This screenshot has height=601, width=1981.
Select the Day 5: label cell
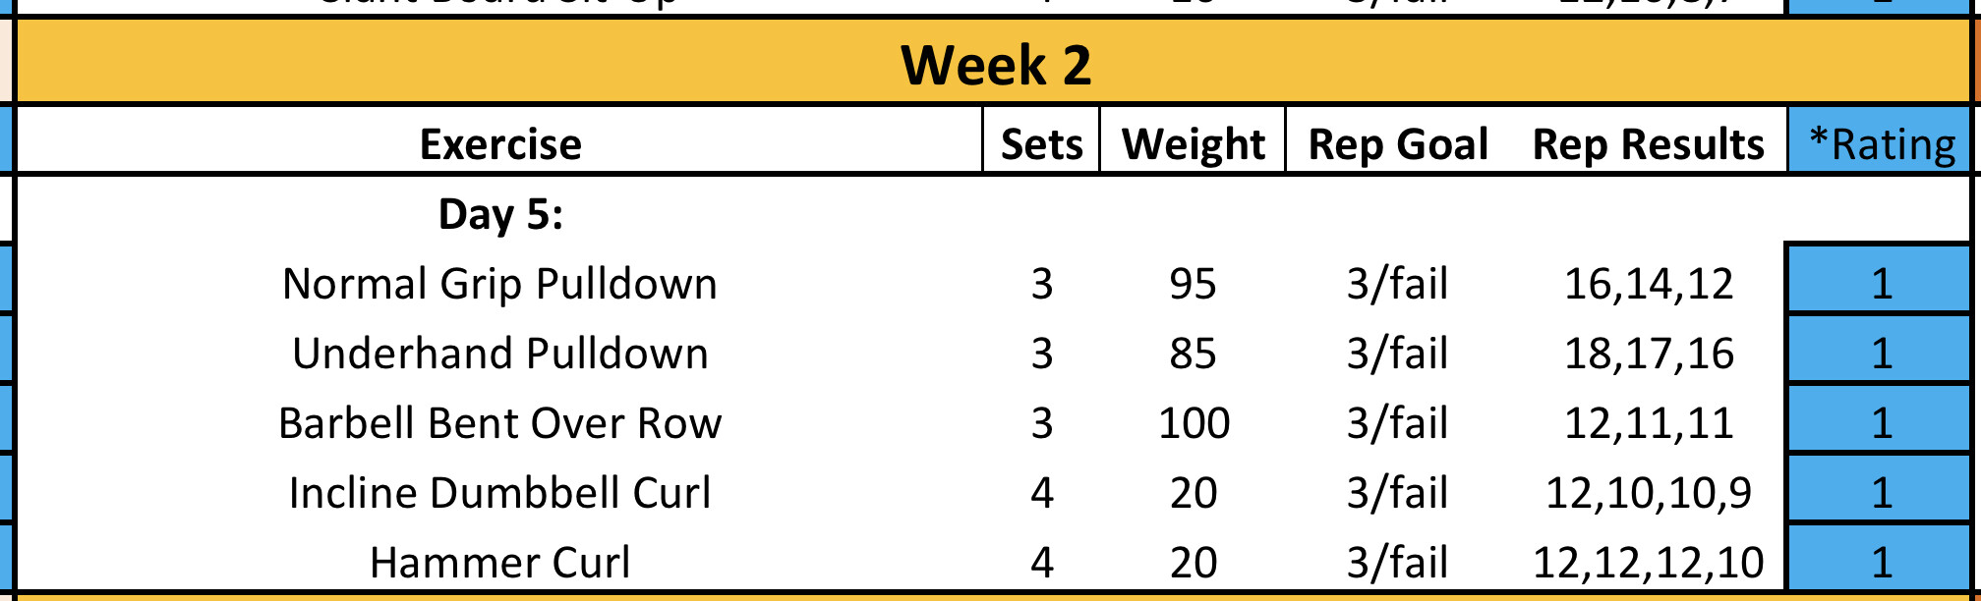pos(500,214)
